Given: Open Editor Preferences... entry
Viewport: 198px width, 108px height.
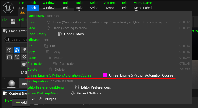Looking at the screenshot, I should click(x=110, y=87).
